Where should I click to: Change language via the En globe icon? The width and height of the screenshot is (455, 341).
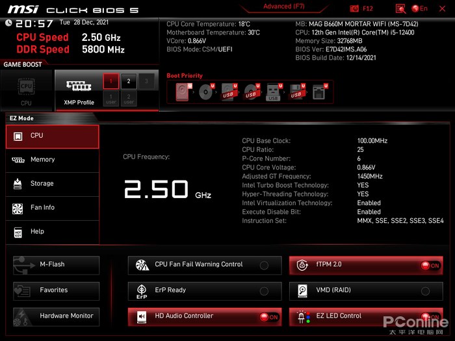[420, 8]
